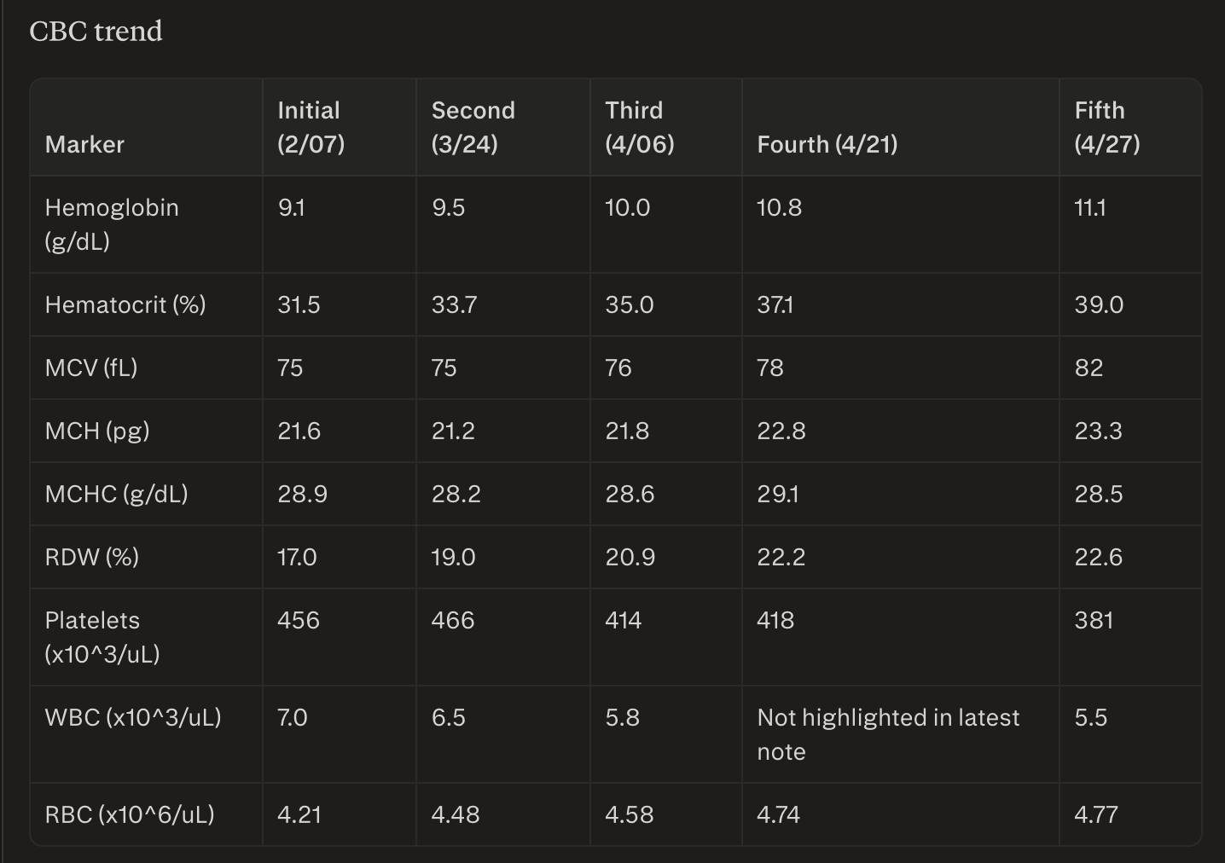This screenshot has width=1225, height=863.
Task: Click the MCH (pg) row label
Action: (97, 431)
